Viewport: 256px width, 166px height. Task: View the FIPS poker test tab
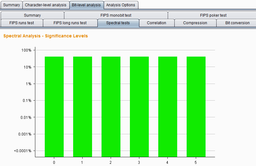pyautogui.click(x=213, y=15)
